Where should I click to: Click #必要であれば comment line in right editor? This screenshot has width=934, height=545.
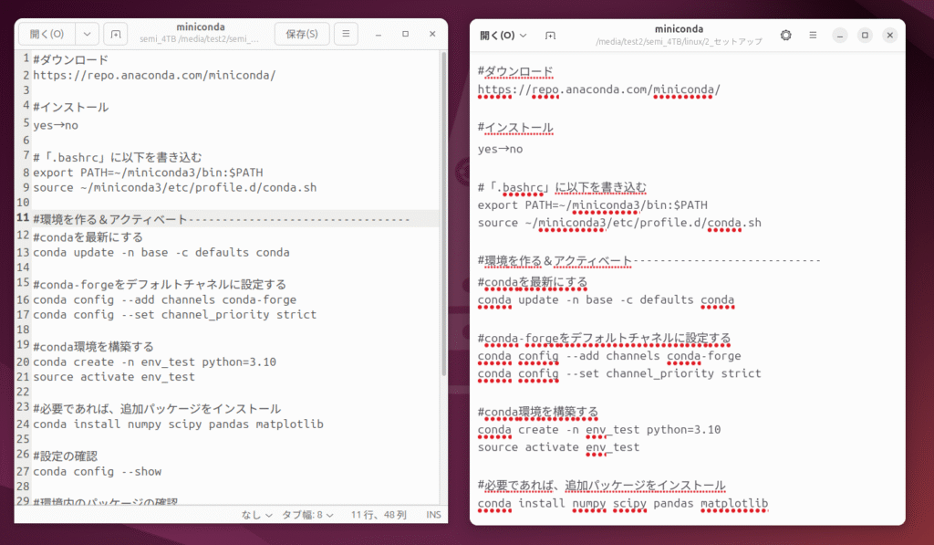[x=602, y=486]
